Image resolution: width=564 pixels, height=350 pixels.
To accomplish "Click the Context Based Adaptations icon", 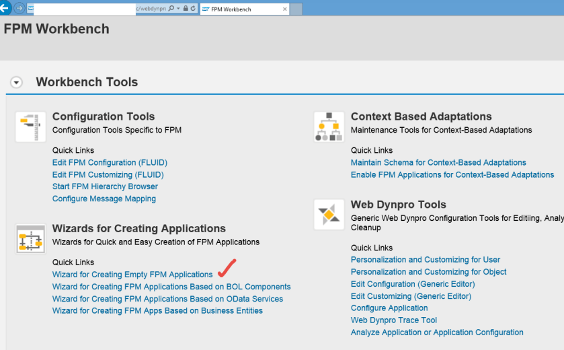I will click(x=329, y=127).
